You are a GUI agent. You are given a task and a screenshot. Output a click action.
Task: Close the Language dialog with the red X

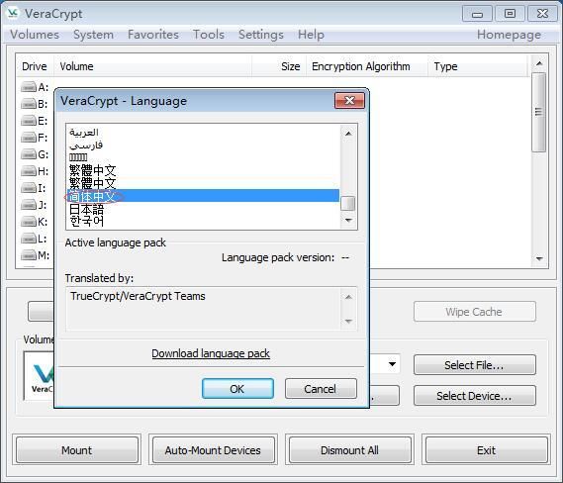click(x=349, y=100)
